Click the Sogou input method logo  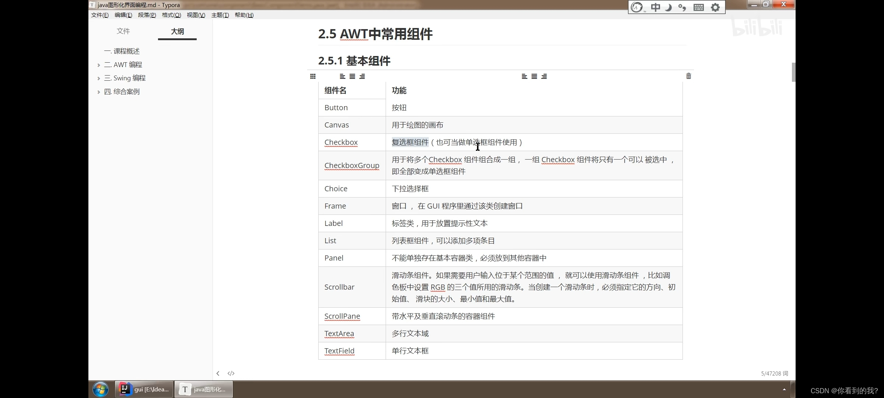(637, 7)
